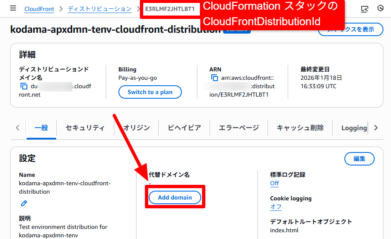Switch to the セキュリティ tab
This screenshot has height=239, width=391.
point(85,128)
